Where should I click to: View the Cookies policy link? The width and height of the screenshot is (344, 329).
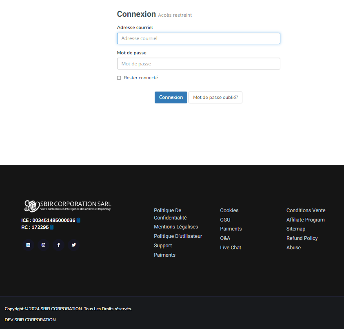coord(229,210)
